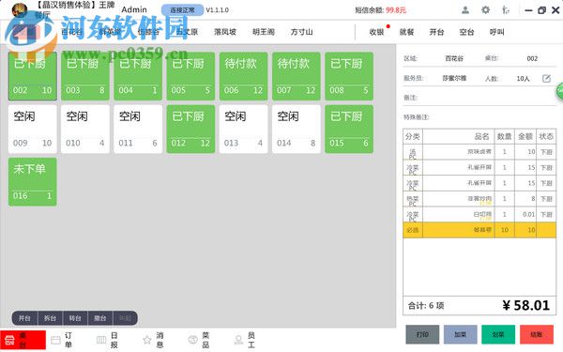Viewport: 563px width, 352px height.
Task: Select table 015 已下厨 card
Action: [349, 129]
